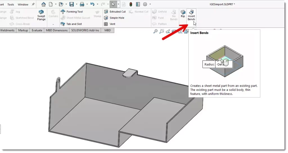Click Zoom to Fit magnifier icon

[x=155, y=31]
